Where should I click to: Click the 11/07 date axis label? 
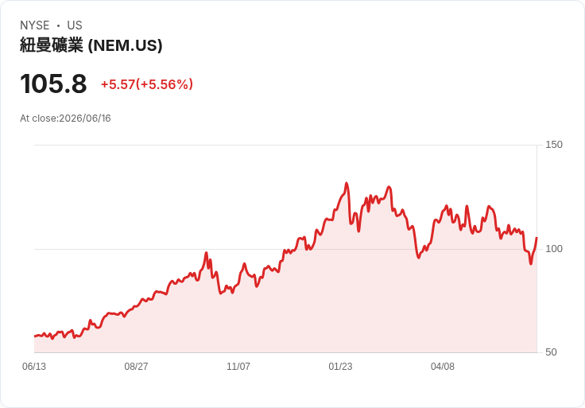pos(238,367)
